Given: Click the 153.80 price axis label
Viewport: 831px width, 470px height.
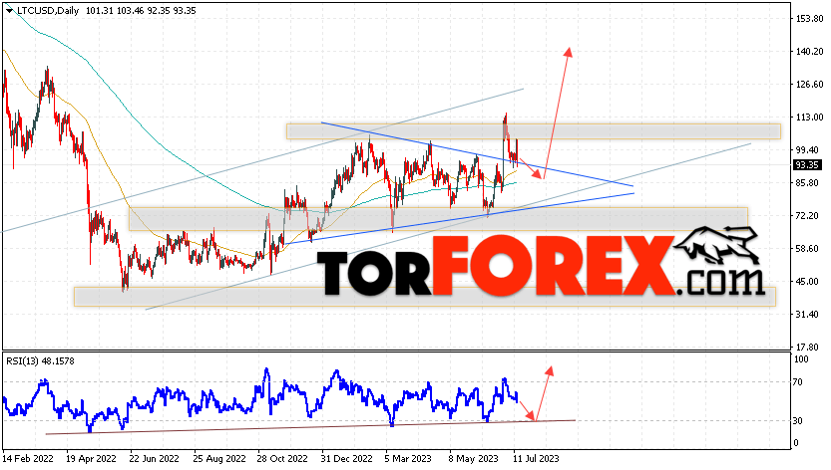Looking at the screenshot, I should [810, 19].
